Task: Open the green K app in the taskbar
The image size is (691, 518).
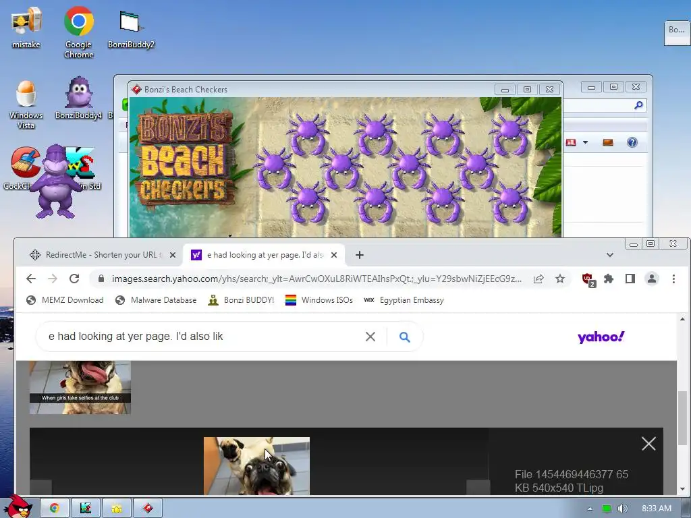Action: pos(86,509)
